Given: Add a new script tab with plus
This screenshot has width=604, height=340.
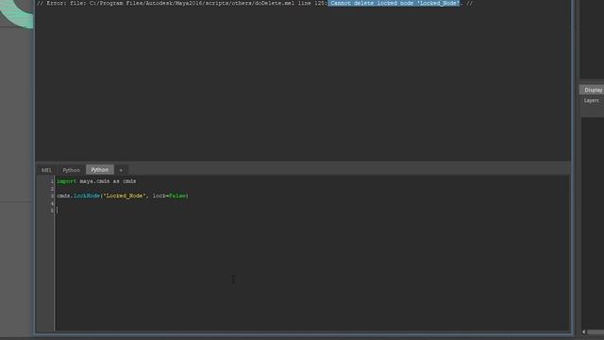Looking at the screenshot, I should [121, 170].
